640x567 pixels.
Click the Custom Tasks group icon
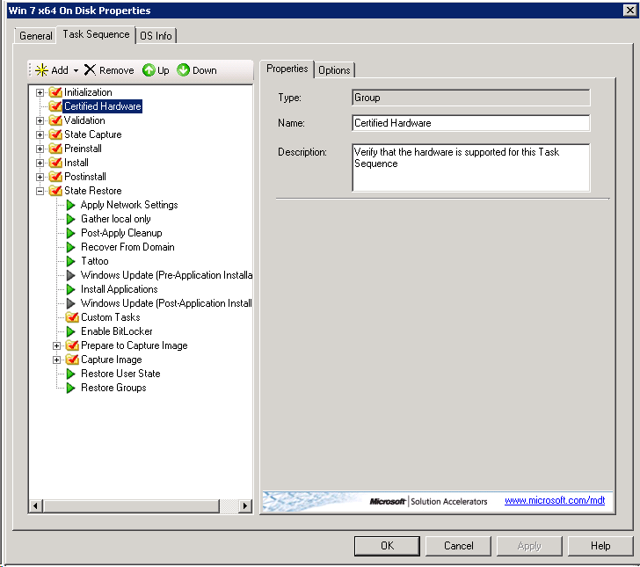(x=72, y=317)
